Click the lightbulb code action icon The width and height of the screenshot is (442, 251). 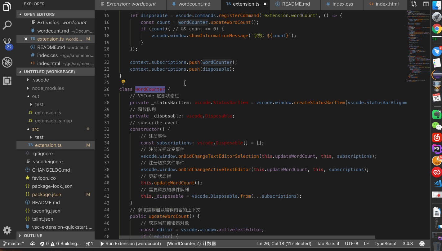click(123, 82)
